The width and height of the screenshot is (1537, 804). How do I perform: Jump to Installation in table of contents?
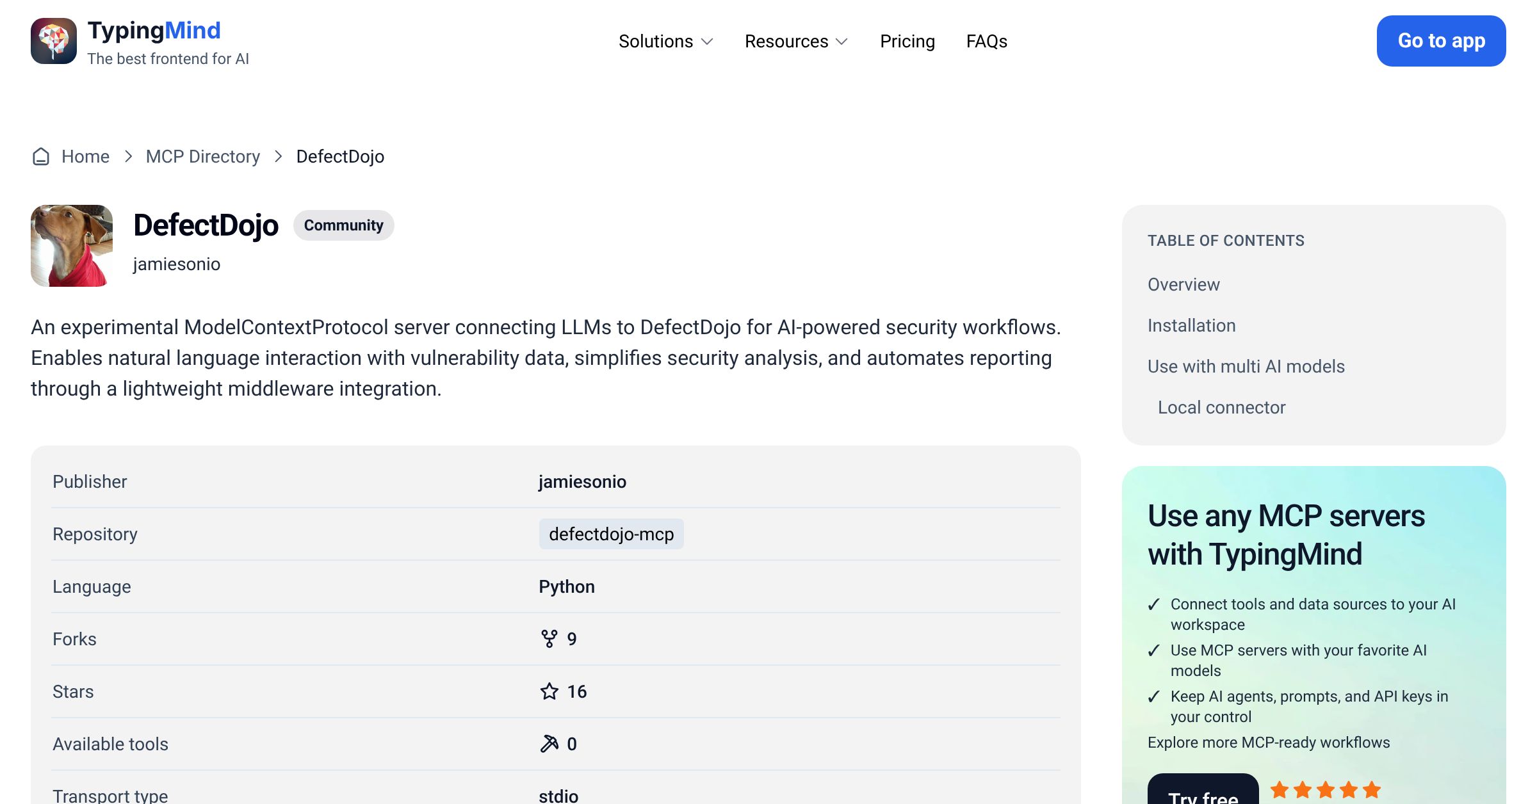1192,325
